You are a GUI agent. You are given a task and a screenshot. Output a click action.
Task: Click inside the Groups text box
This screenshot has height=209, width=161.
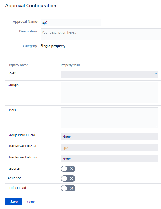(x=110, y=92)
